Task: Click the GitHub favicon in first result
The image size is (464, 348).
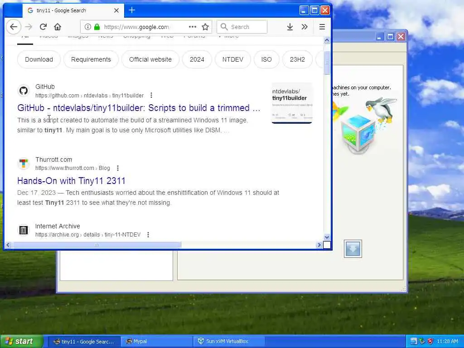Action: [x=24, y=91]
